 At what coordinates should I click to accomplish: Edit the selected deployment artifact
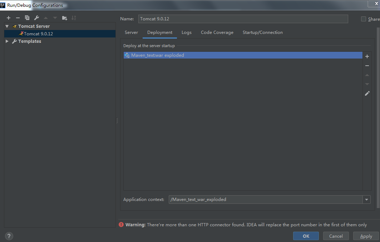(x=367, y=94)
